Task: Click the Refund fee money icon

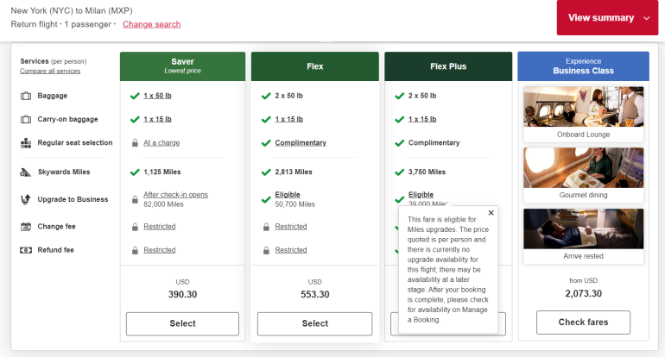Action: [26, 250]
